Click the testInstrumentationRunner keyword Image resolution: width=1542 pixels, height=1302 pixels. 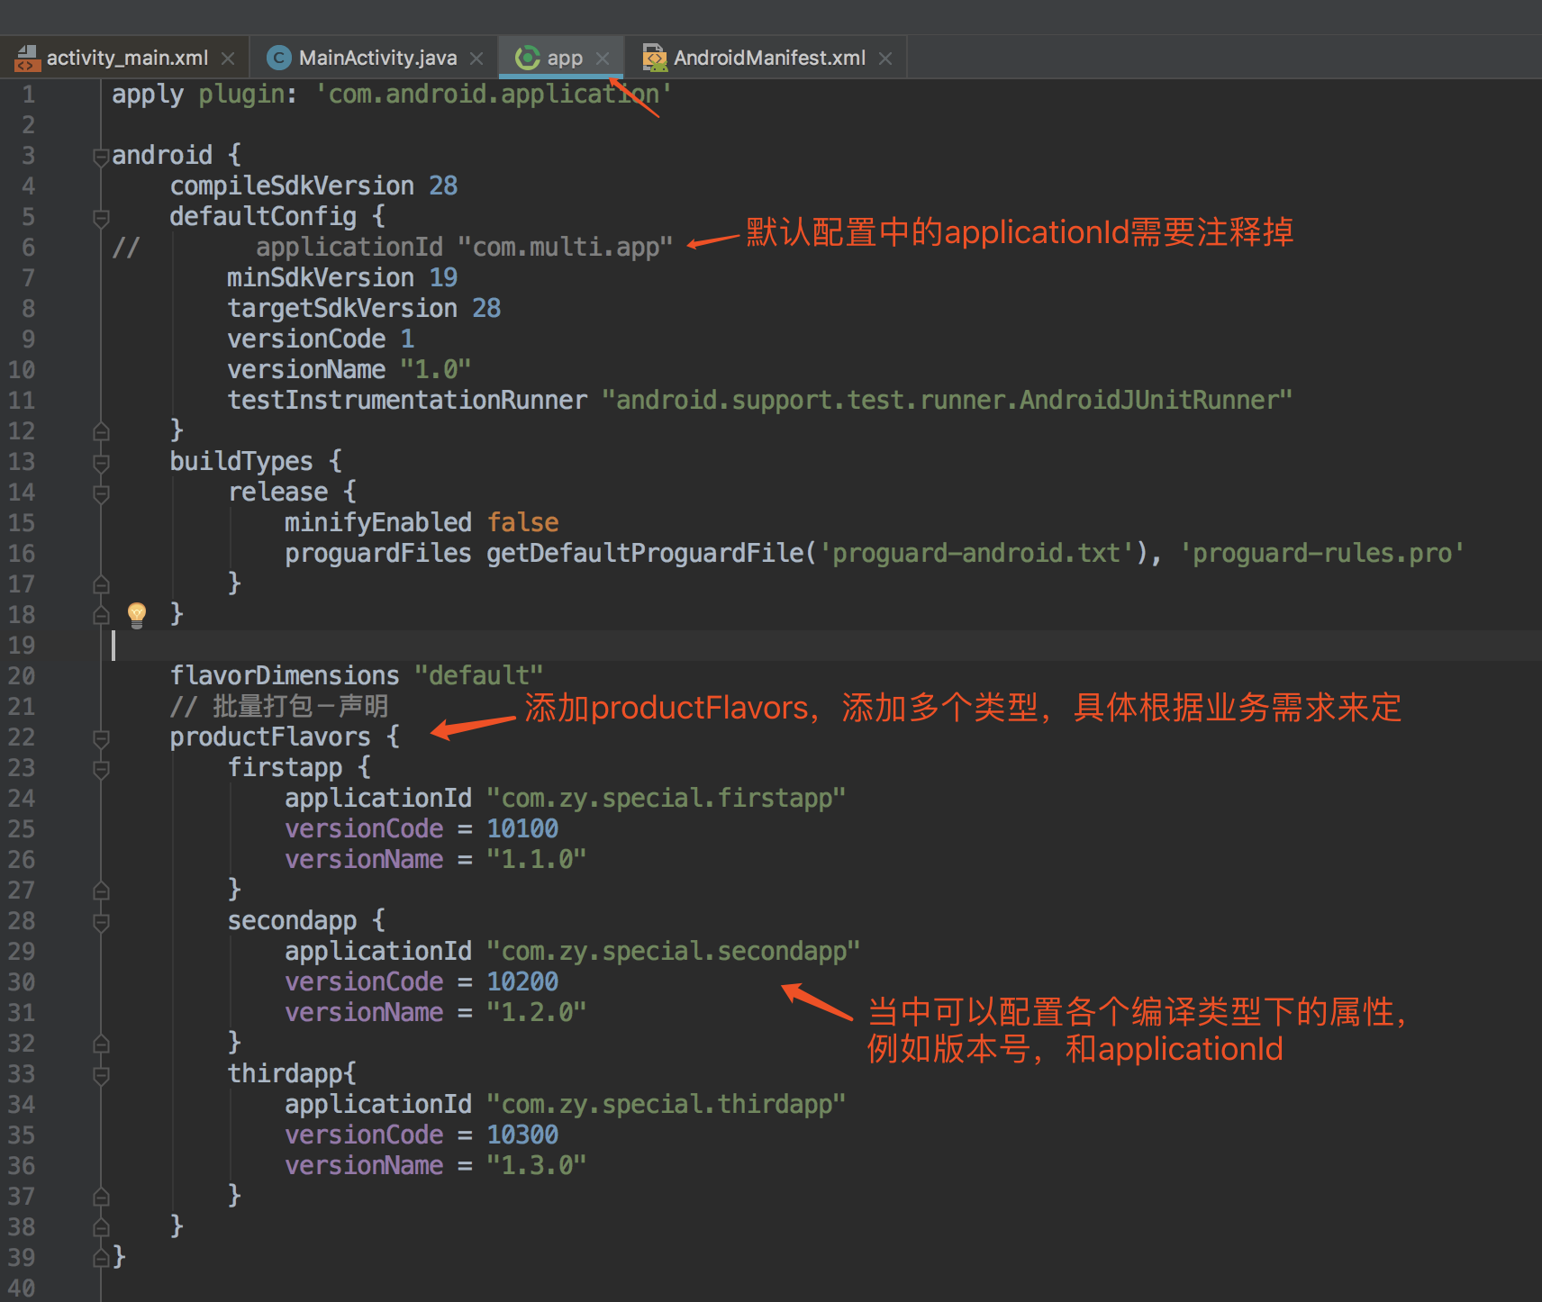click(x=407, y=401)
